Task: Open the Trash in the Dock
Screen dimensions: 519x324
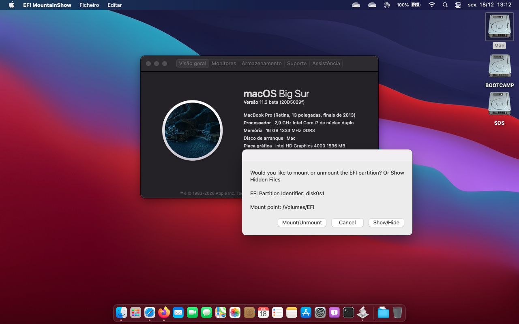Action: pyautogui.click(x=397, y=312)
